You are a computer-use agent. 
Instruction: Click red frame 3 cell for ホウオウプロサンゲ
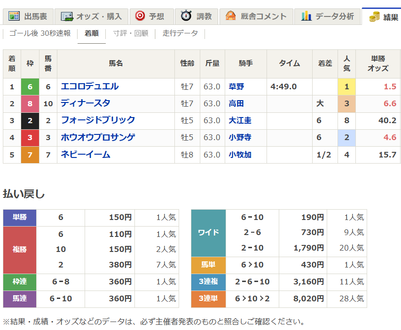click(30, 138)
